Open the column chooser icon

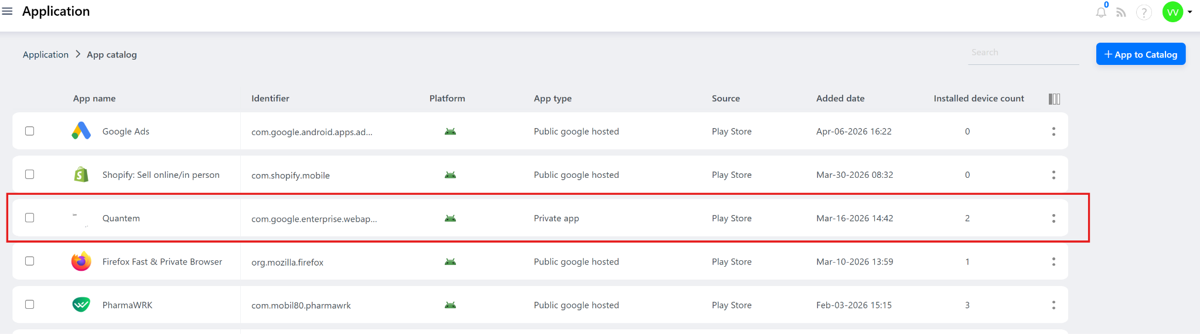(1054, 99)
